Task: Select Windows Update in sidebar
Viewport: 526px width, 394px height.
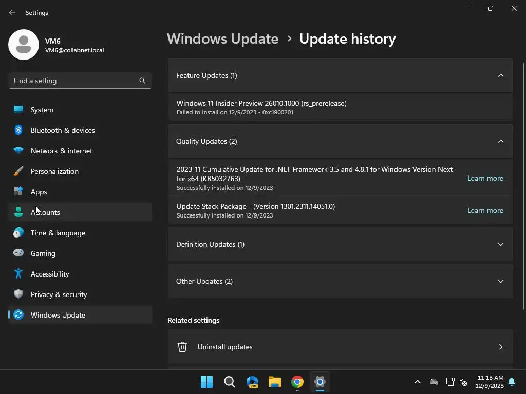Action: tap(80, 314)
